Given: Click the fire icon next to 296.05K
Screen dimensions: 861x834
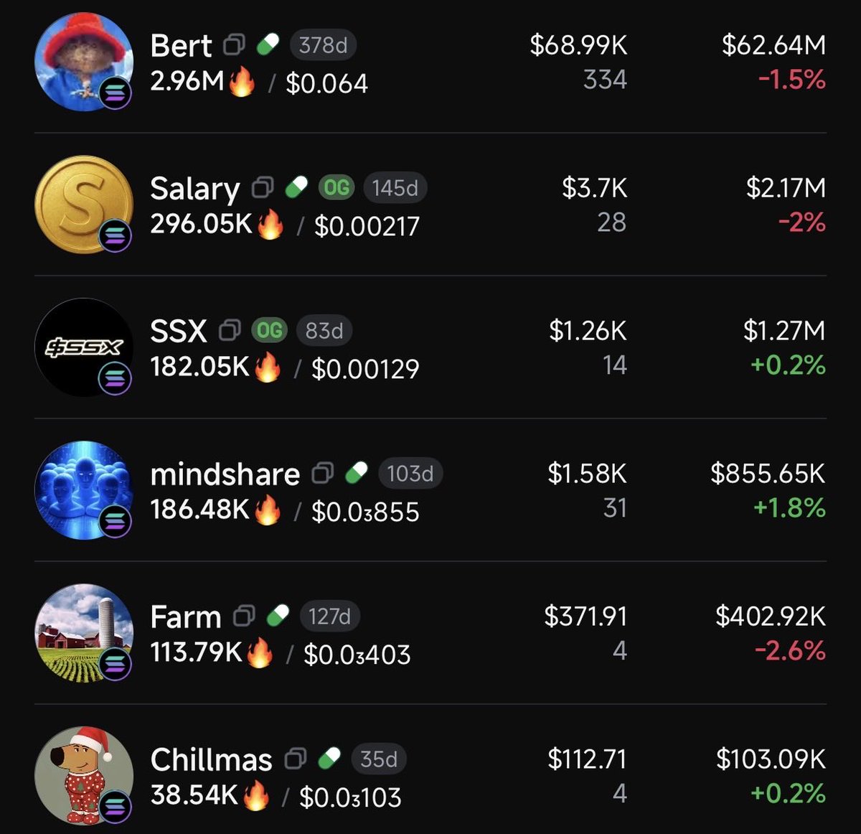Looking at the screenshot, I should (x=270, y=225).
